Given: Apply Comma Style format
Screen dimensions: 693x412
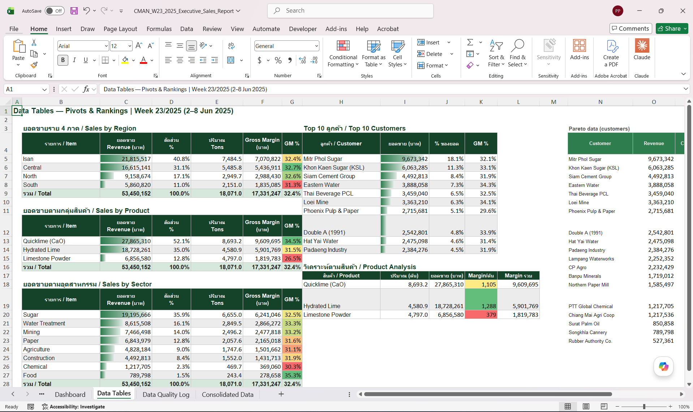Looking at the screenshot, I should point(290,60).
